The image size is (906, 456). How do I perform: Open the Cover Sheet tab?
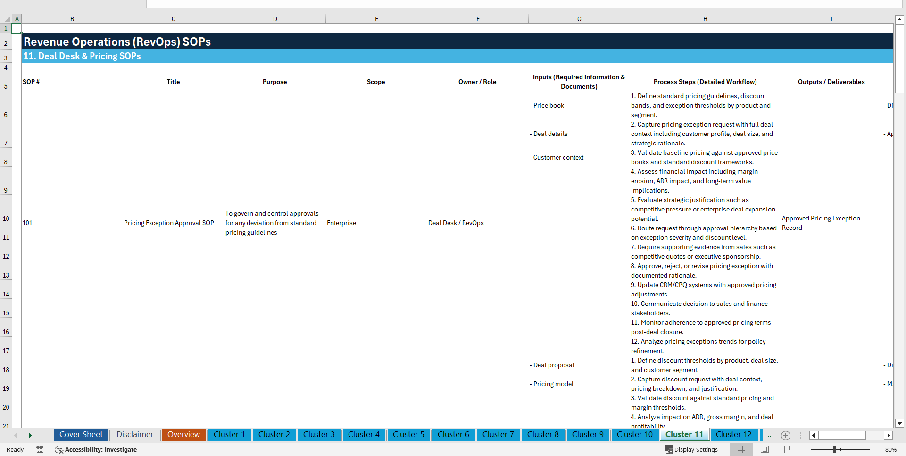click(81, 435)
